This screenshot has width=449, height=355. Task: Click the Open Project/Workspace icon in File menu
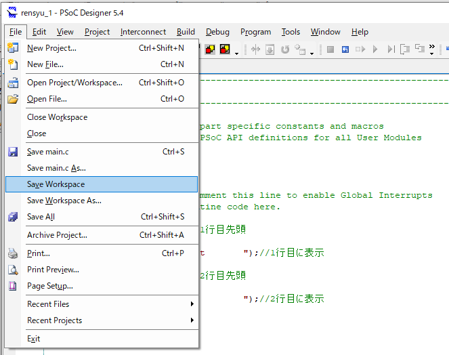pyautogui.click(x=13, y=83)
